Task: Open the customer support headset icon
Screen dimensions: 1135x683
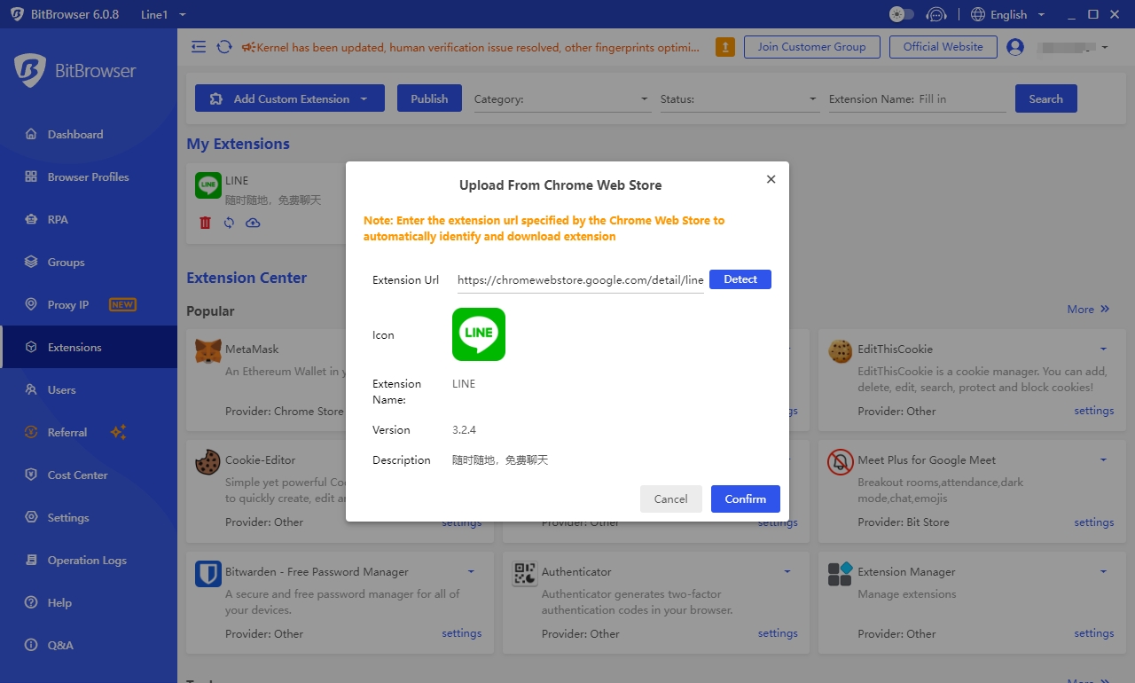Action: tap(935, 14)
